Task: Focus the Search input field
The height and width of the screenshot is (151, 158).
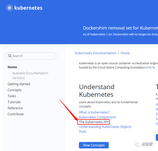Action: coord(31,56)
